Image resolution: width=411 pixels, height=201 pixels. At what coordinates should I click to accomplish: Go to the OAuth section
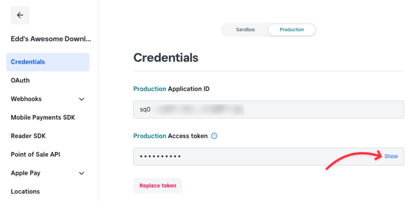20,81
